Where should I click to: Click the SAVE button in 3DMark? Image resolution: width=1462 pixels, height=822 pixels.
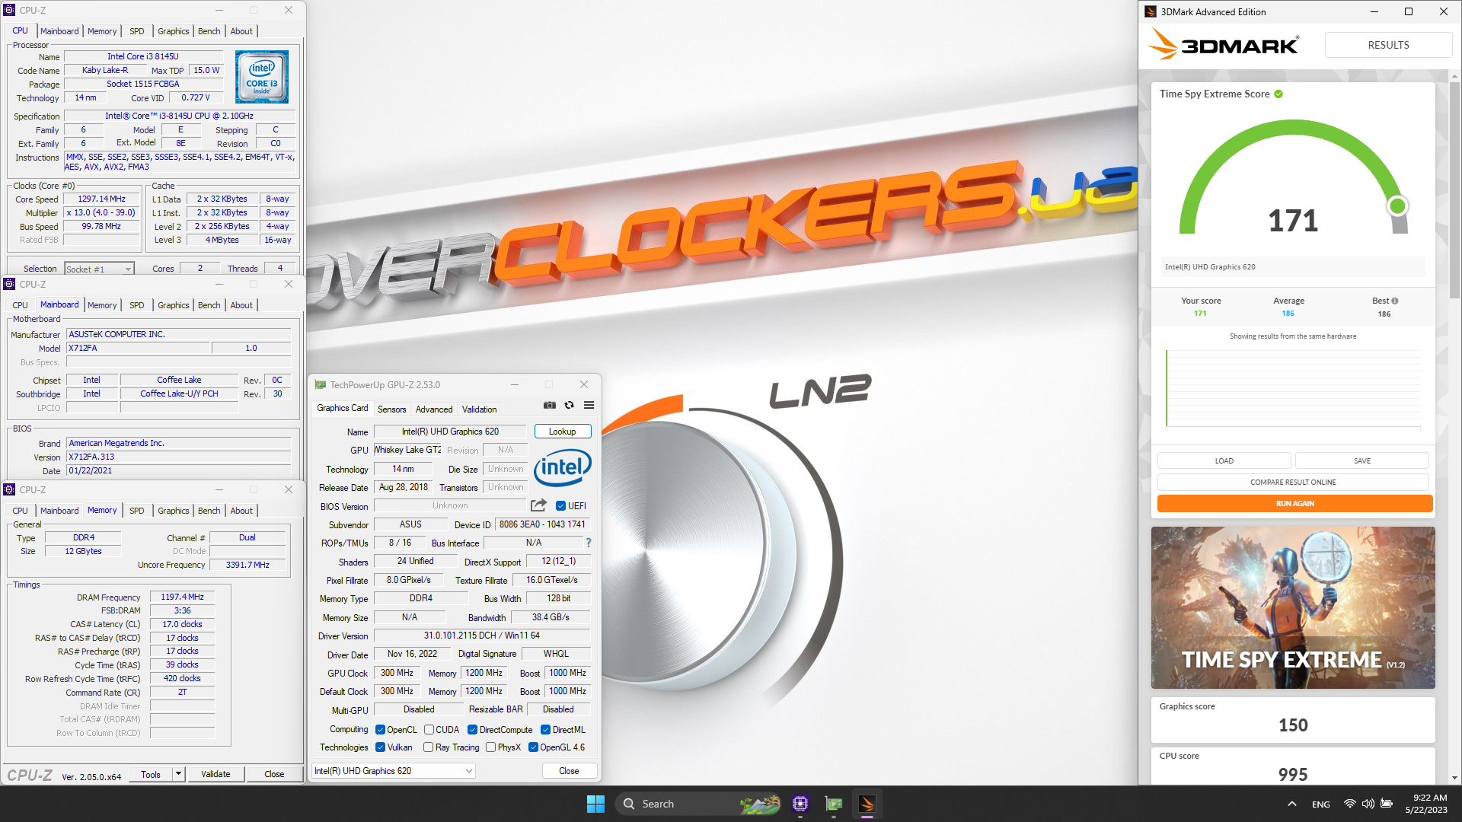(x=1361, y=461)
